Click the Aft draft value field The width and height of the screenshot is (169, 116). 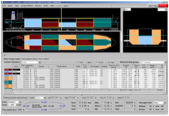point(55,98)
